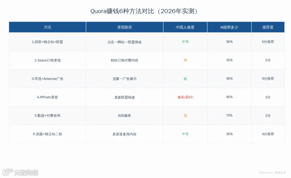Viewport: 291px width, 178px height.
Task: Click the "2.Space订阅变现" cell
Action: tap(47, 60)
